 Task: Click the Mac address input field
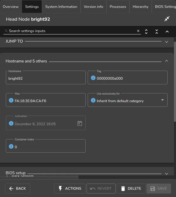pyautogui.click(x=46, y=100)
